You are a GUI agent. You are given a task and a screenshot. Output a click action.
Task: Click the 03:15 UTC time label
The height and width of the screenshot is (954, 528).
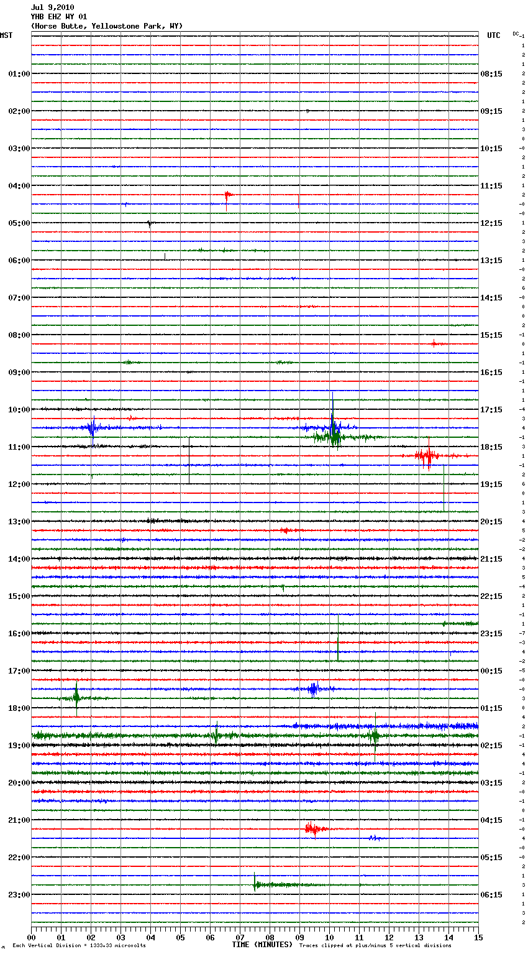click(x=491, y=783)
